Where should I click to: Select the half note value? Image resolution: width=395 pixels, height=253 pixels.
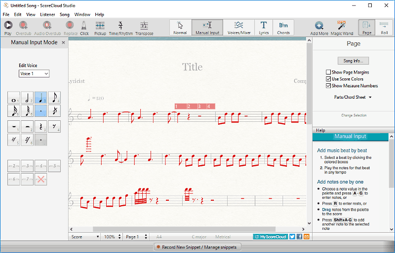click(x=27, y=98)
